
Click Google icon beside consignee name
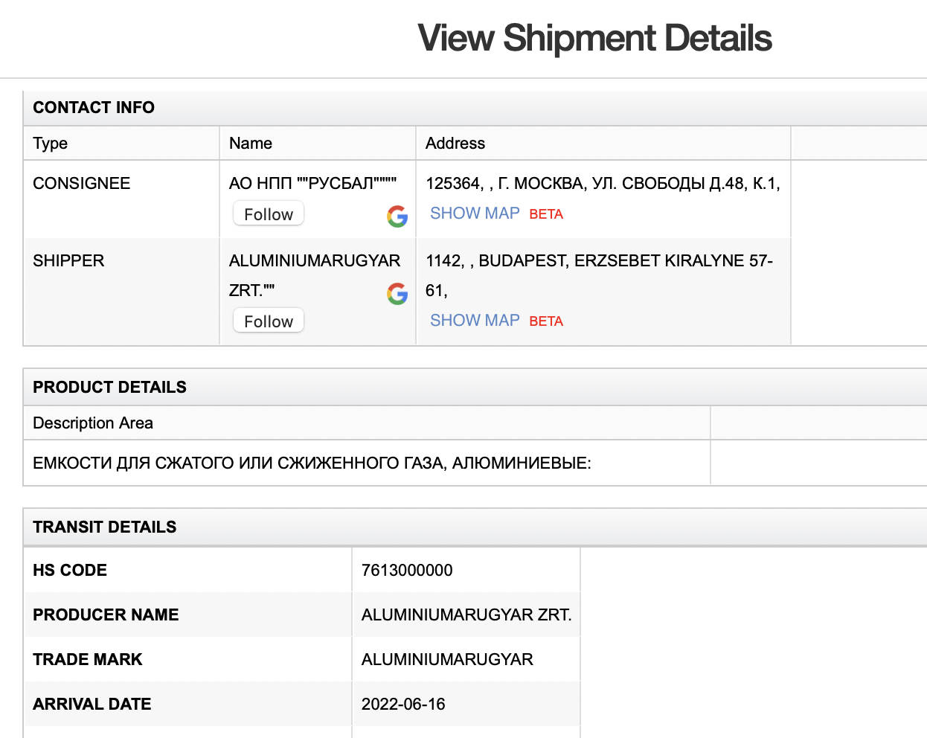click(x=397, y=216)
